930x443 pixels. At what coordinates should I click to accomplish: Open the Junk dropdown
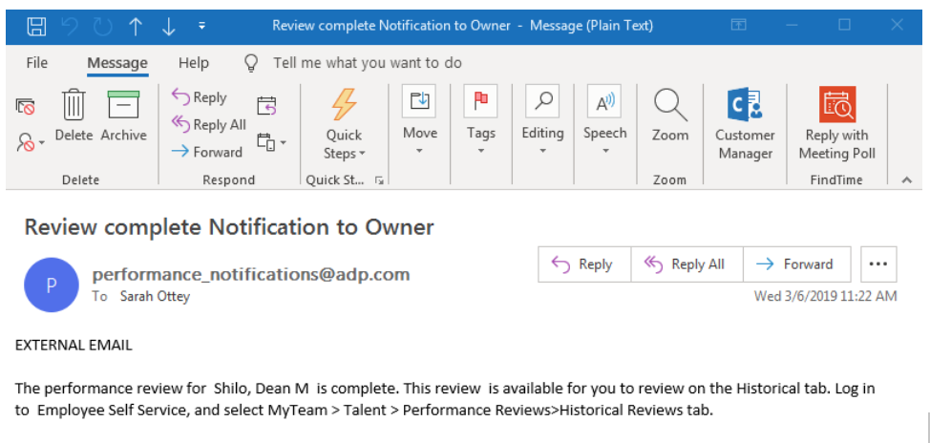pyautogui.click(x=31, y=143)
